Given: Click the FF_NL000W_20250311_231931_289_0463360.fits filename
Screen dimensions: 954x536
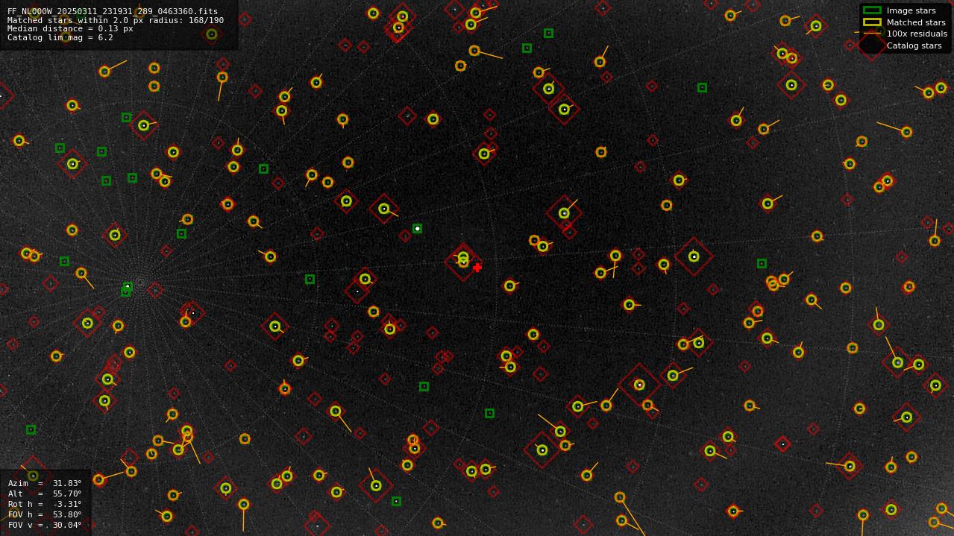Looking at the screenshot, I should pos(113,12).
